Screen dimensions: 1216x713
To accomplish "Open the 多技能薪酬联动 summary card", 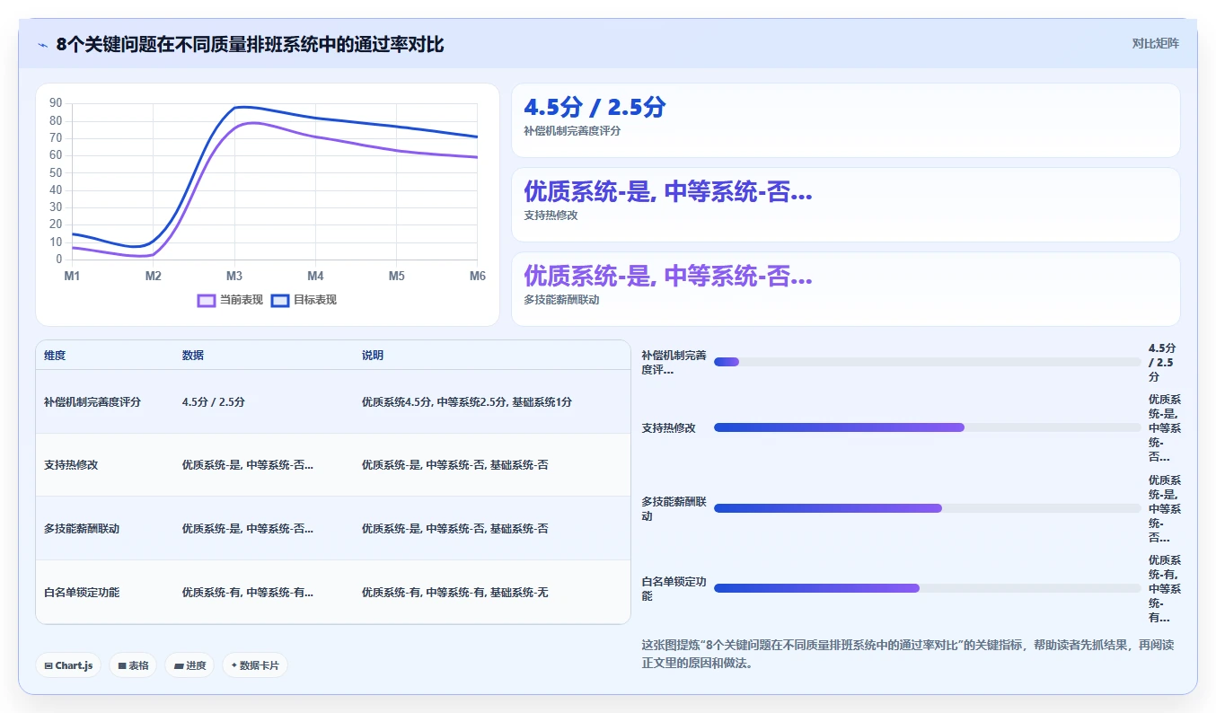I will (845, 289).
